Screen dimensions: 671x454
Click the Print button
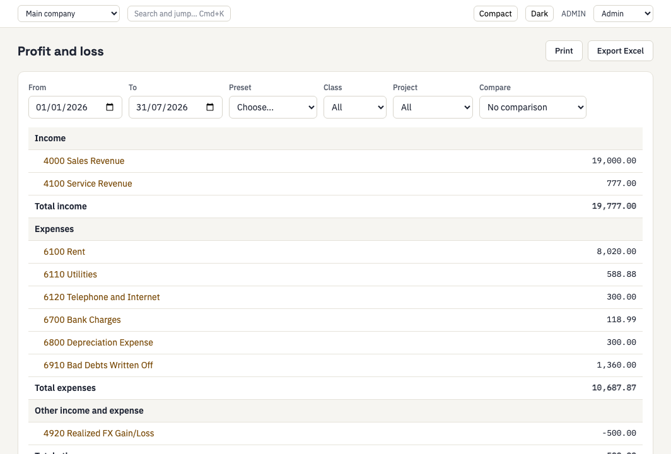564,51
